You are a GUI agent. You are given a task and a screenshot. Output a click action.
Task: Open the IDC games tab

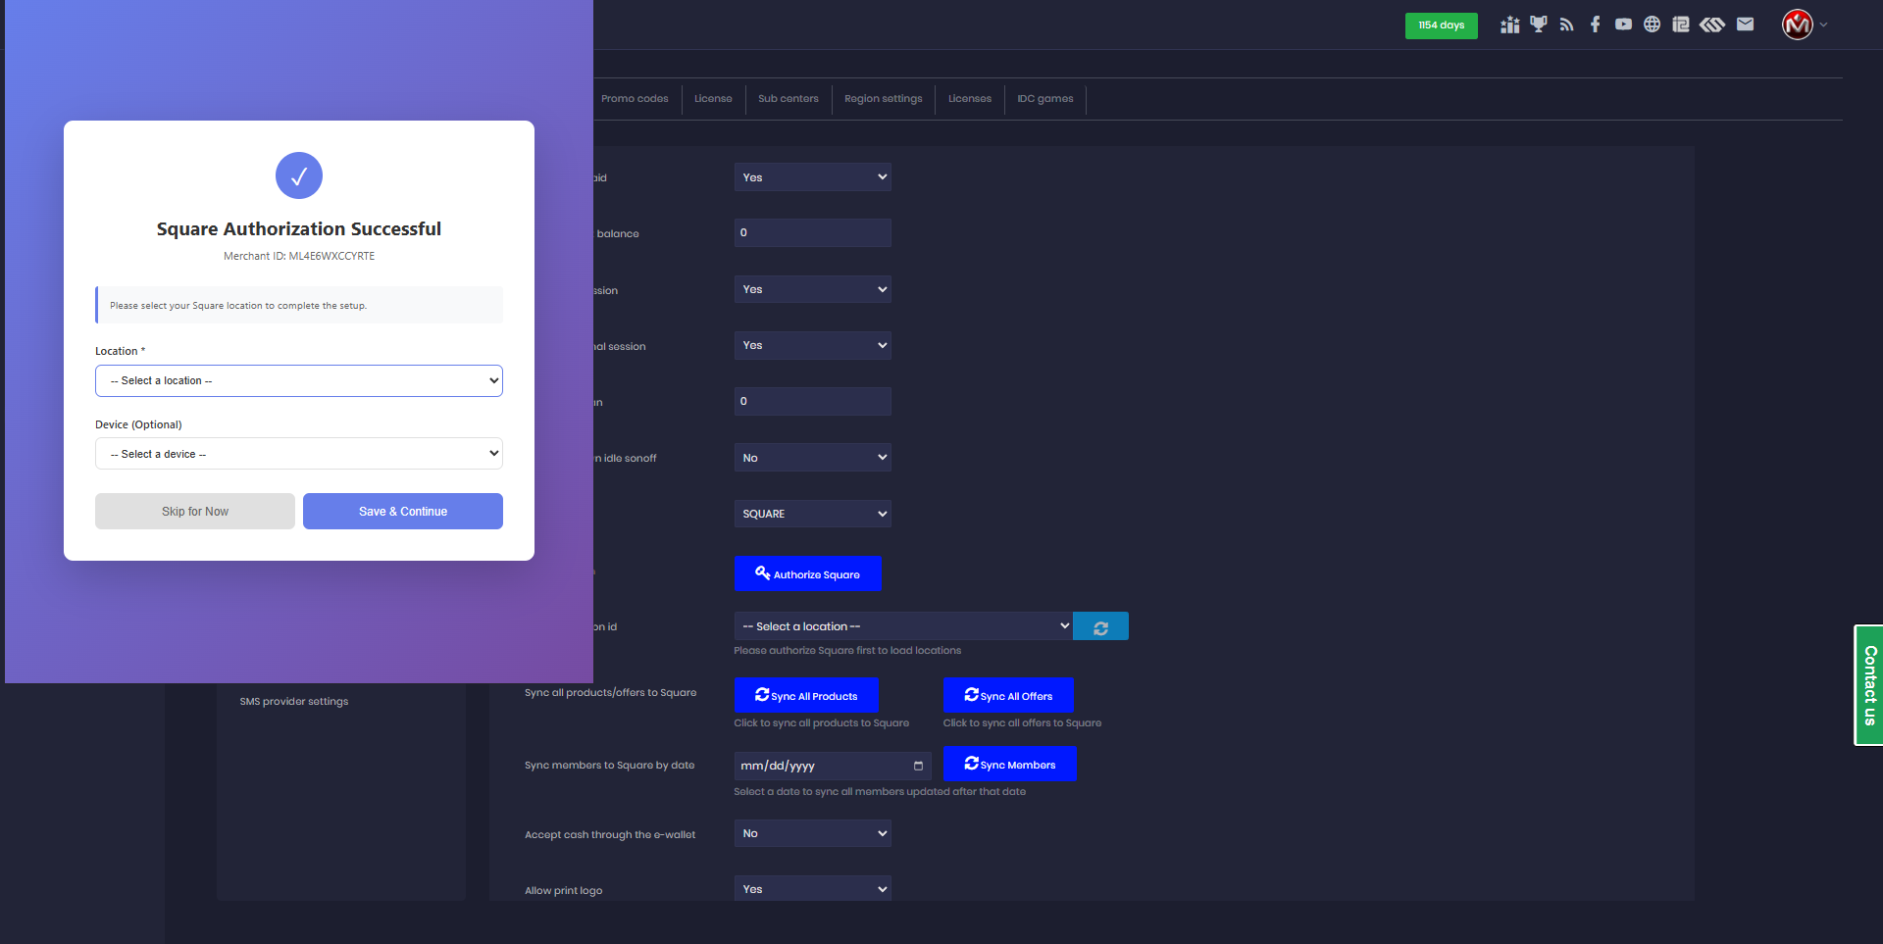coord(1045,99)
